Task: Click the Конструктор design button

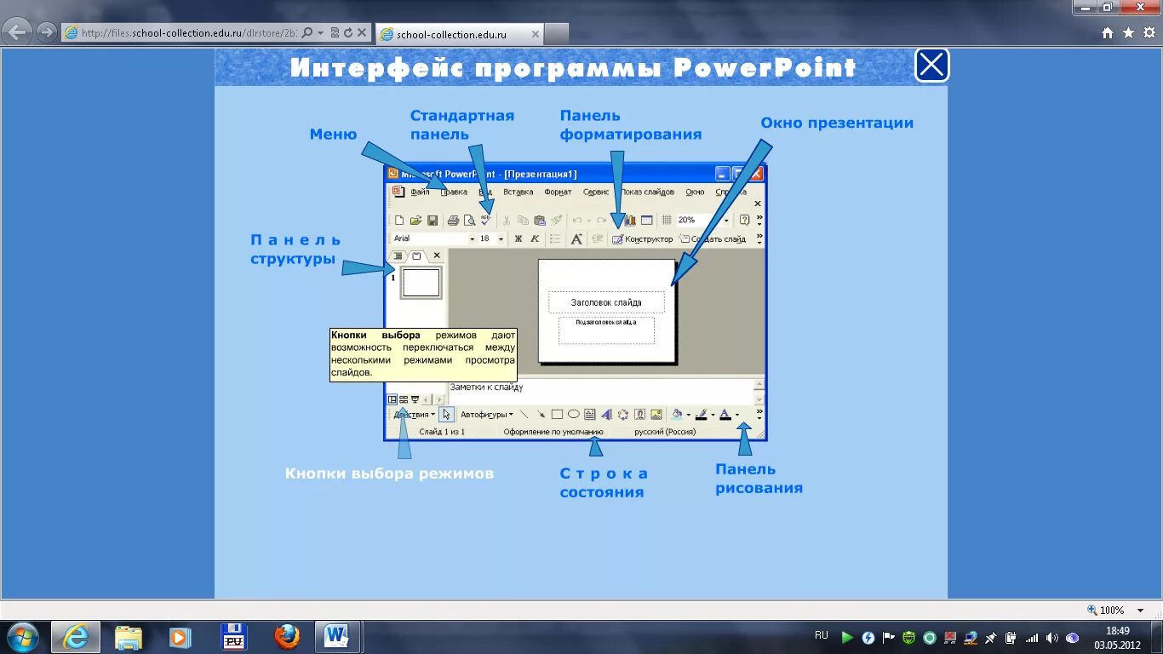Action: click(642, 239)
